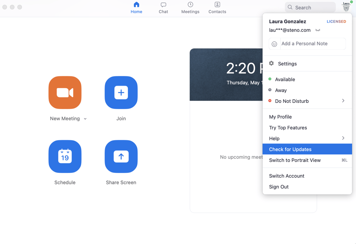Click the Share Screen icon
This screenshot has width=356, height=244.
click(121, 156)
